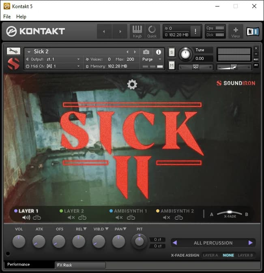The height and width of the screenshot is (273, 264).
Task: Assign X-Fade to LAYER B
Action: pos(245,255)
